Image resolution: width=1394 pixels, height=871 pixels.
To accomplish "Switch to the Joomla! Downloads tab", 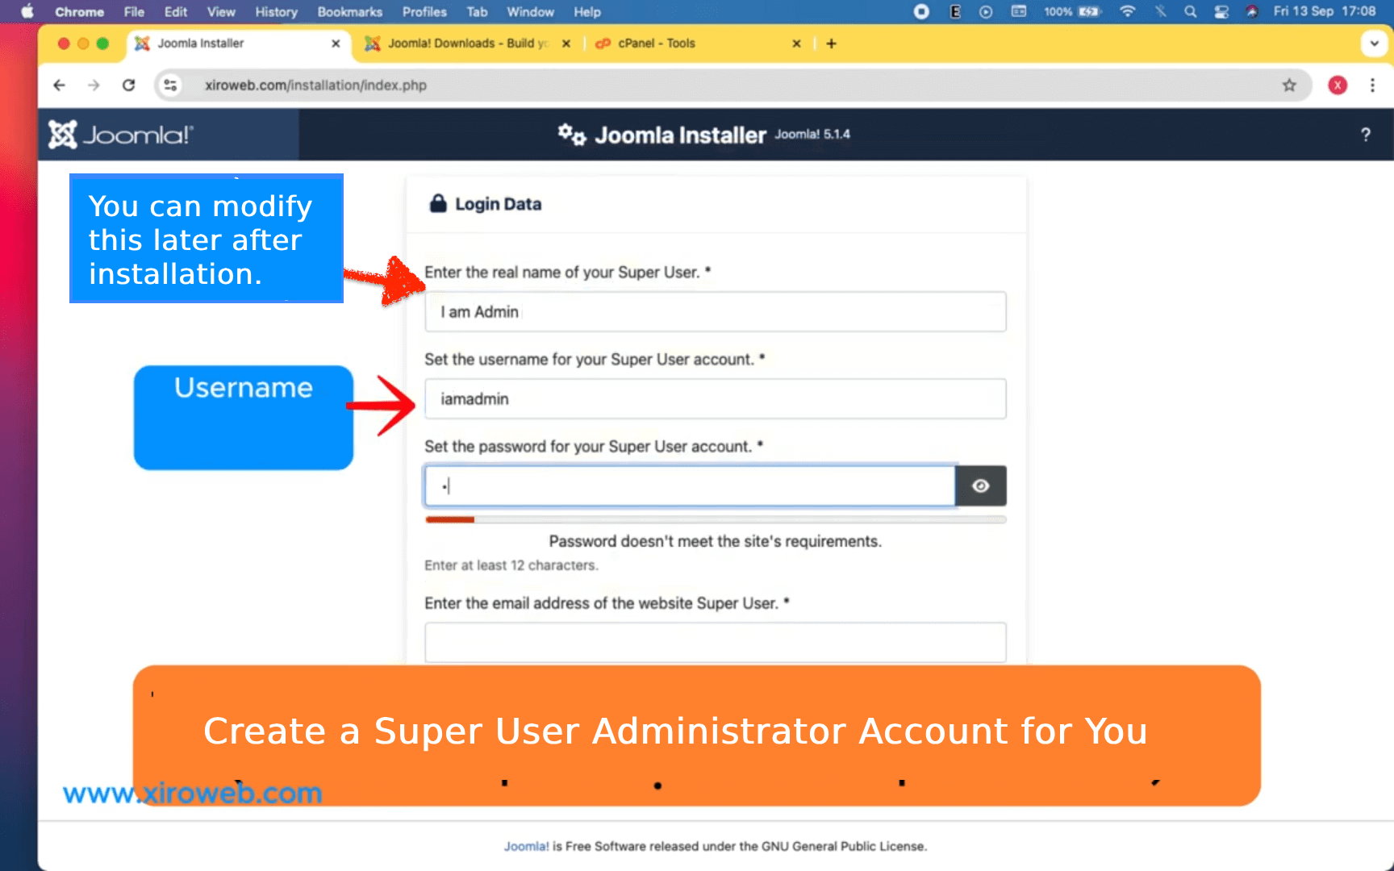I will tap(466, 44).
